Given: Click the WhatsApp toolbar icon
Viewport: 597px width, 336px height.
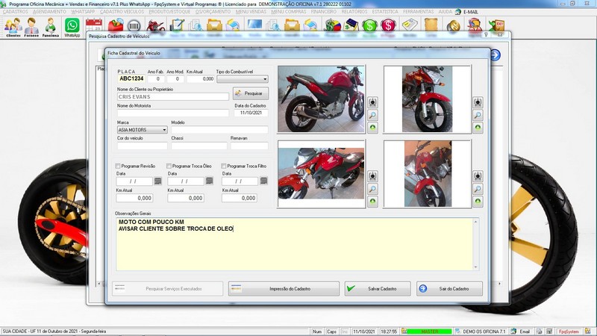Looking at the screenshot, I should point(72,27).
